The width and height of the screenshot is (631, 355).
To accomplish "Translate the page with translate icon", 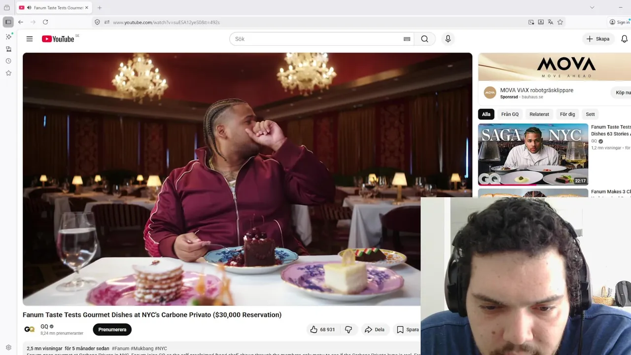I will [551, 22].
